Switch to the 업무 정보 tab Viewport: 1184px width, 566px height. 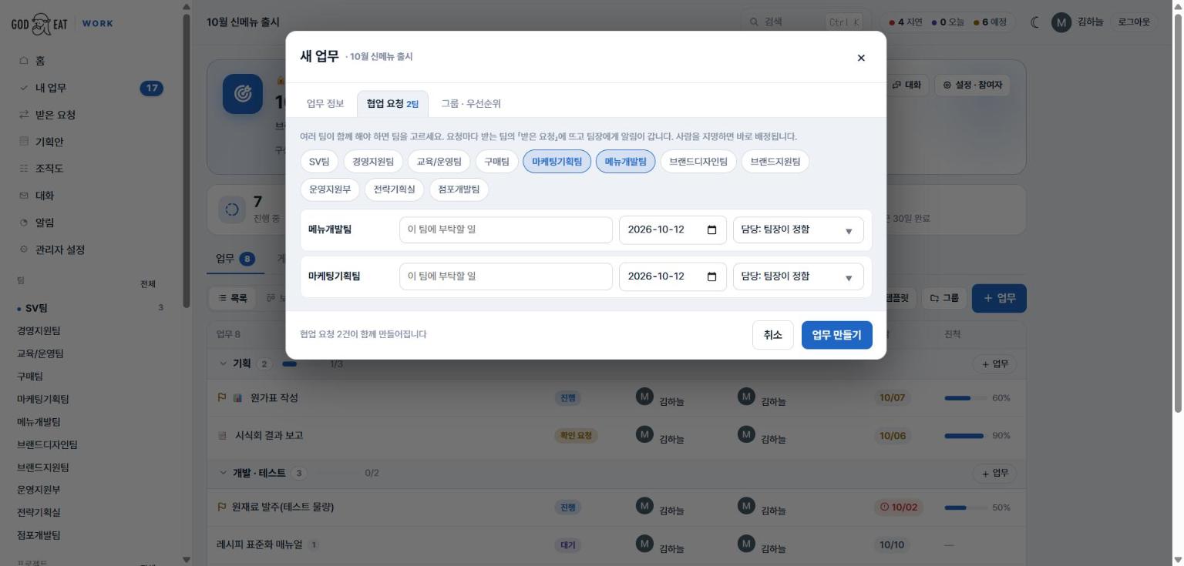pyautogui.click(x=325, y=104)
